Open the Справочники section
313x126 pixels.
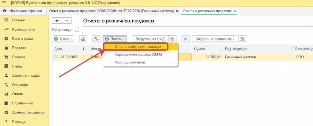(x=22, y=103)
